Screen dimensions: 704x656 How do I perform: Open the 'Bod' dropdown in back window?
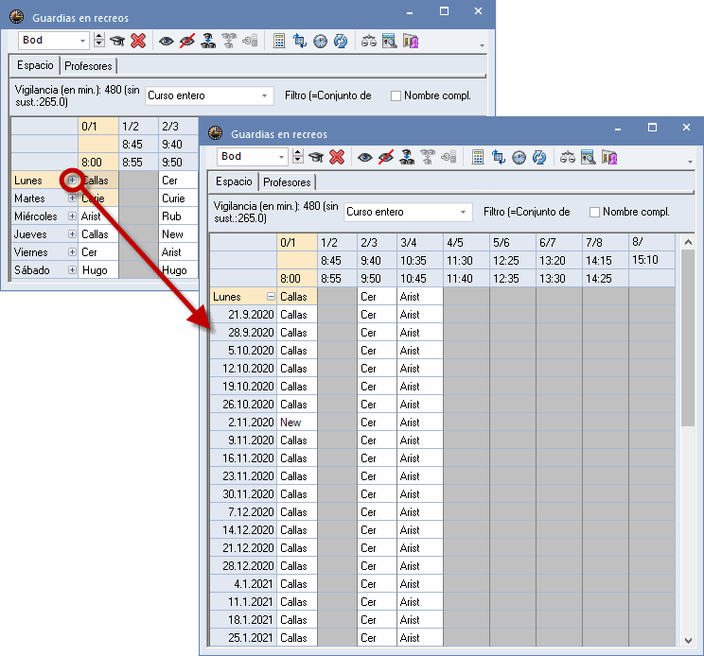(x=82, y=42)
